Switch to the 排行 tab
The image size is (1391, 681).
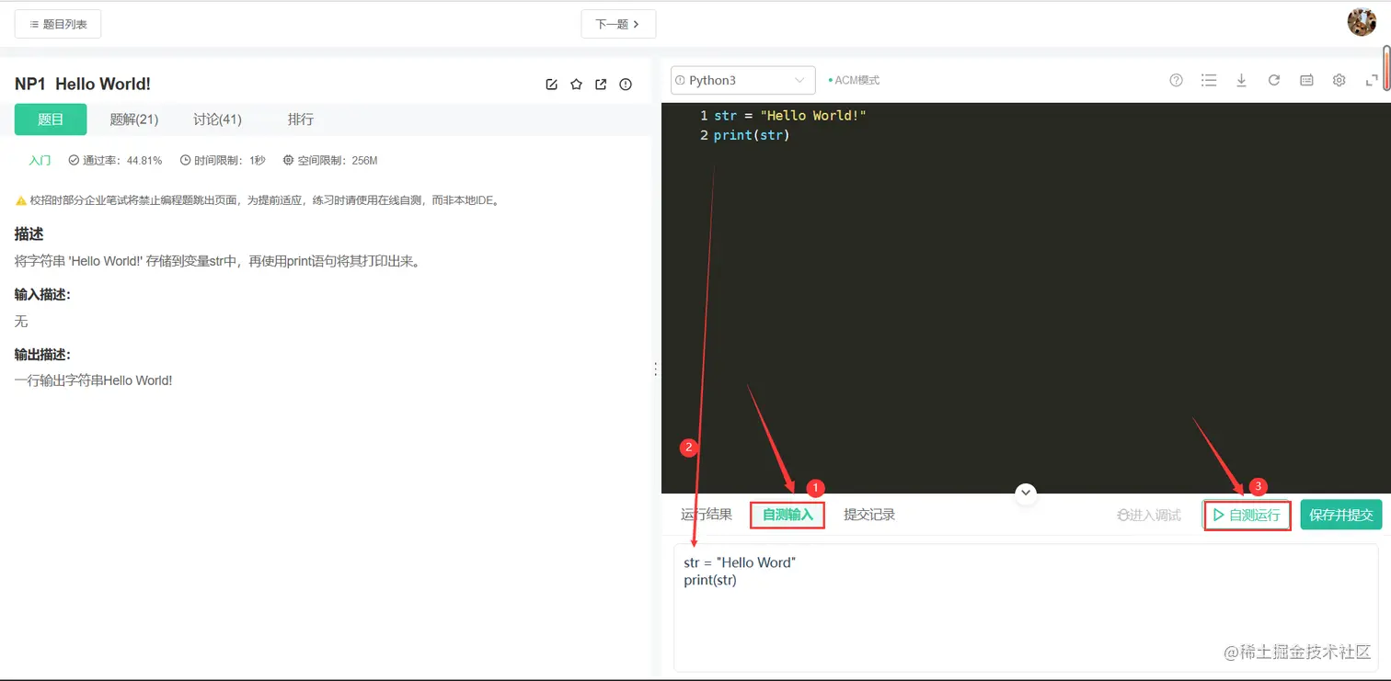[x=301, y=119]
